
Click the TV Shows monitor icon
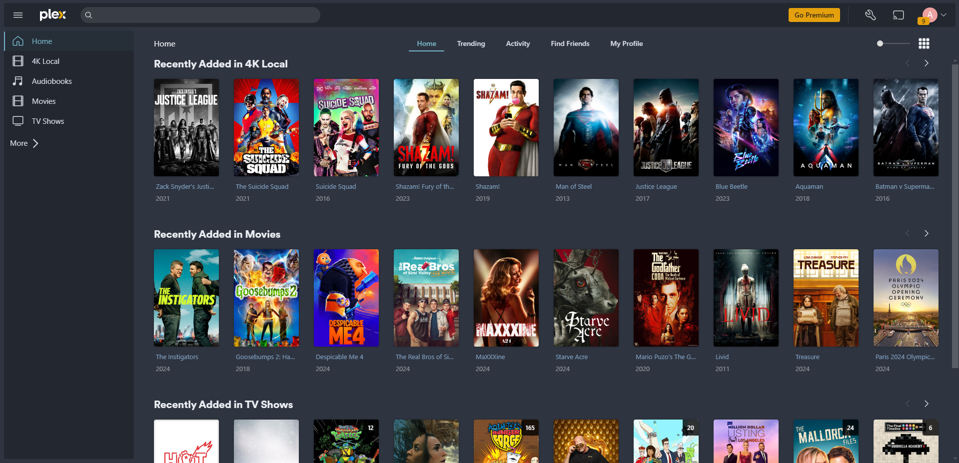coord(18,121)
